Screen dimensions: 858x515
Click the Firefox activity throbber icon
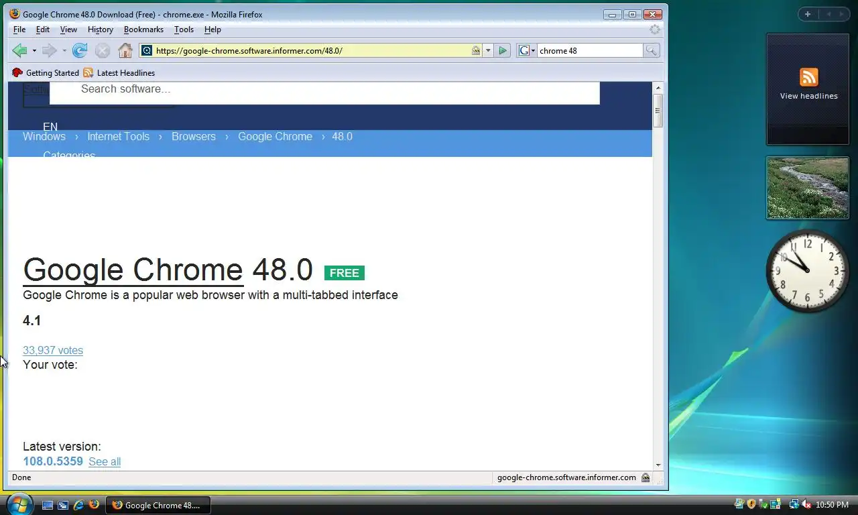click(x=655, y=30)
